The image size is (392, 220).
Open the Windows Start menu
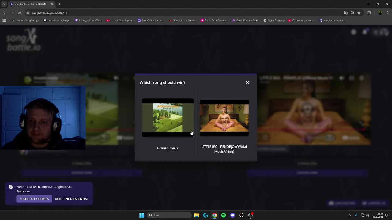point(142,215)
